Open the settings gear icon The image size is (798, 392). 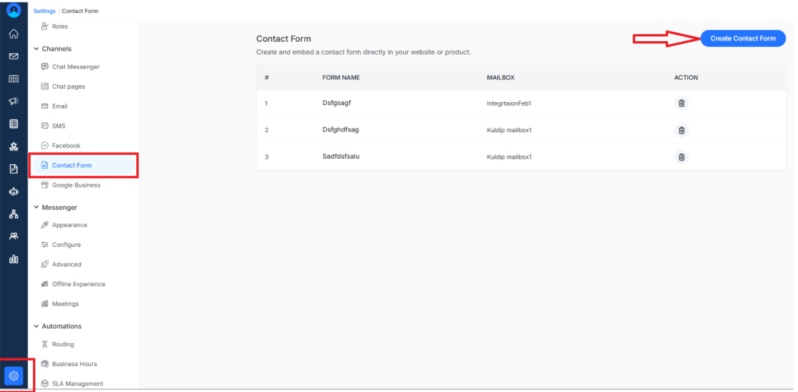14,376
